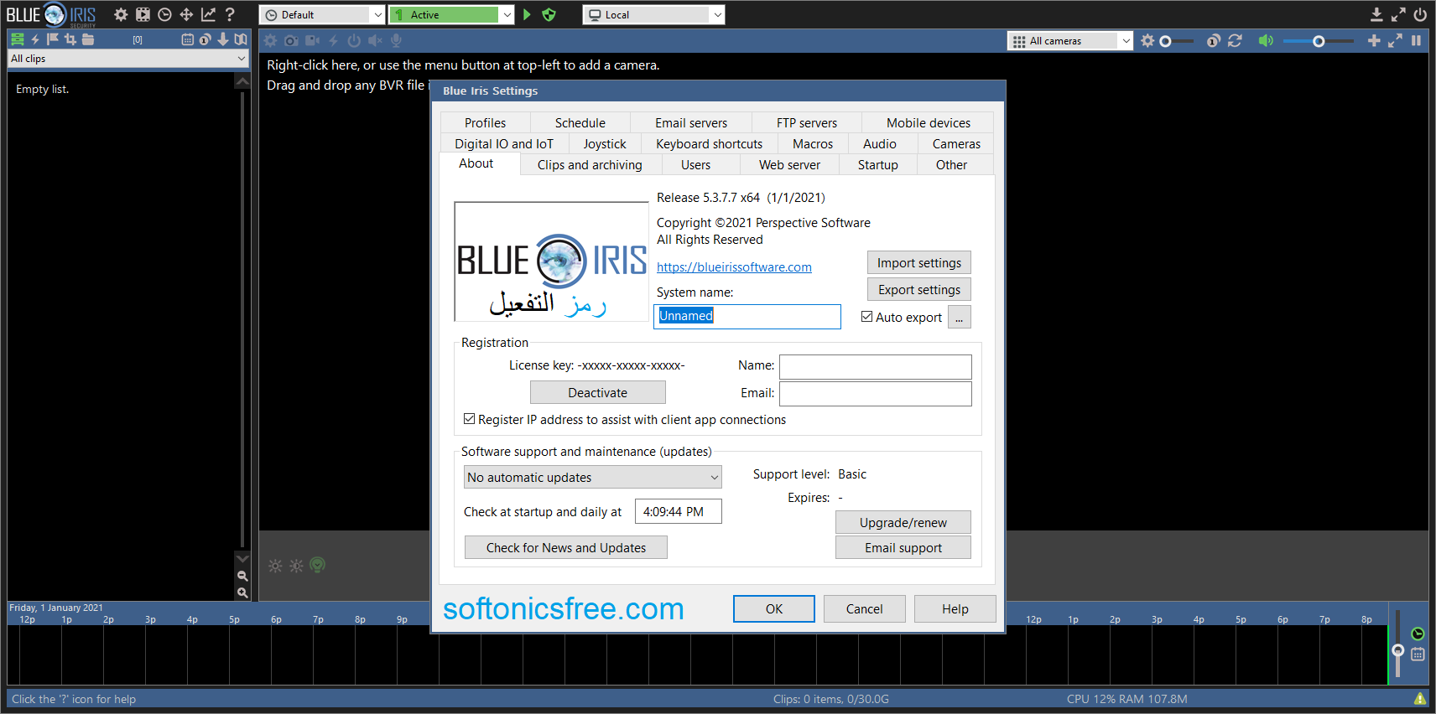The height and width of the screenshot is (714, 1436).
Task: Click the gear icon beside All cameras dropdown
Action: click(x=1147, y=40)
